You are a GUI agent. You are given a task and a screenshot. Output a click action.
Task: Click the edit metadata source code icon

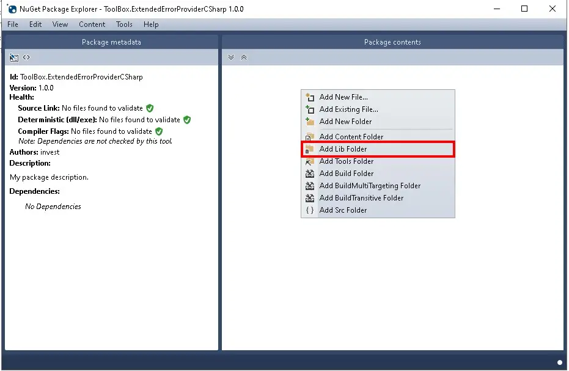click(26, 57)
